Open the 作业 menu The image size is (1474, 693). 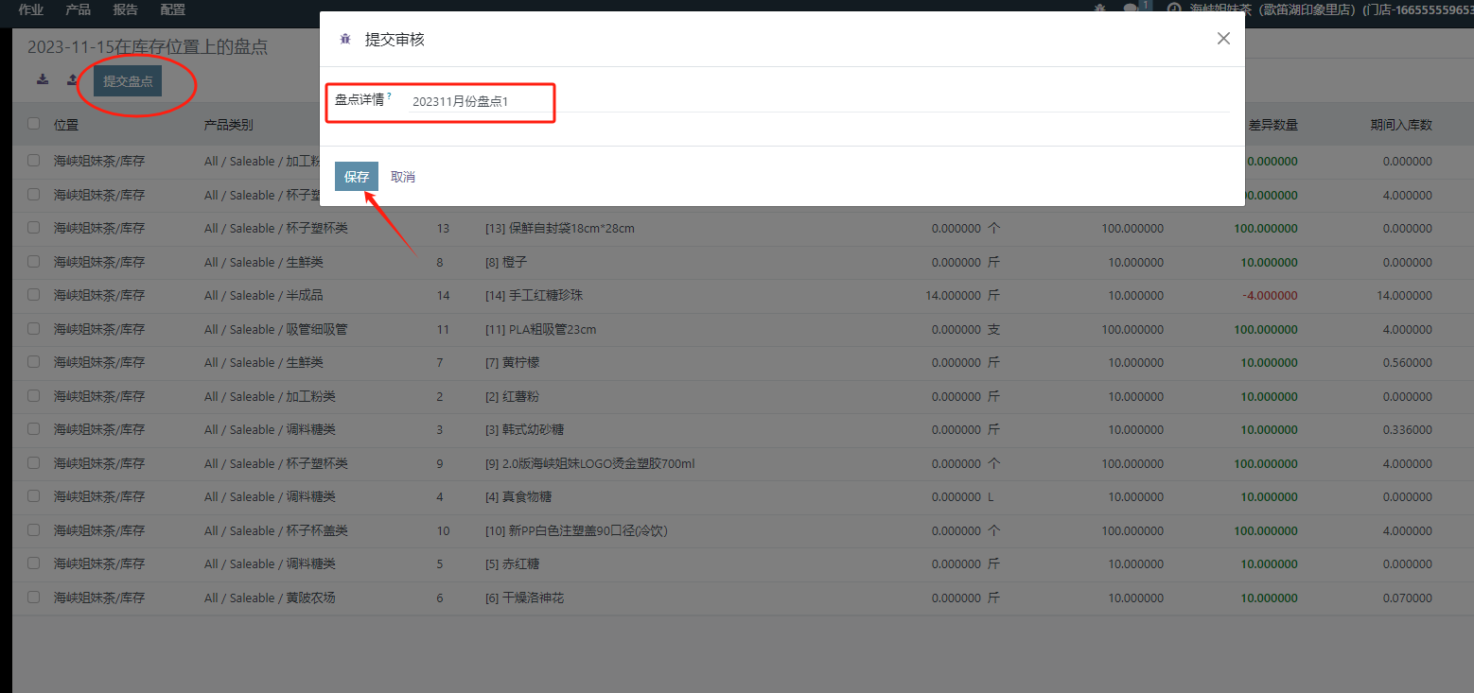[31, 9]
